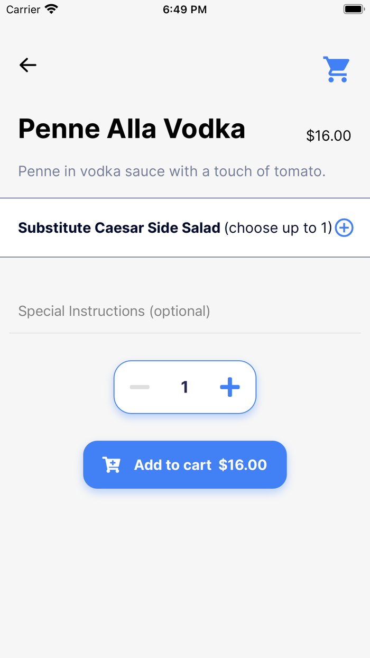Increase quantity with the blue plus icon
This screenshot has height=658, width=370.
[x=230, y=387]
